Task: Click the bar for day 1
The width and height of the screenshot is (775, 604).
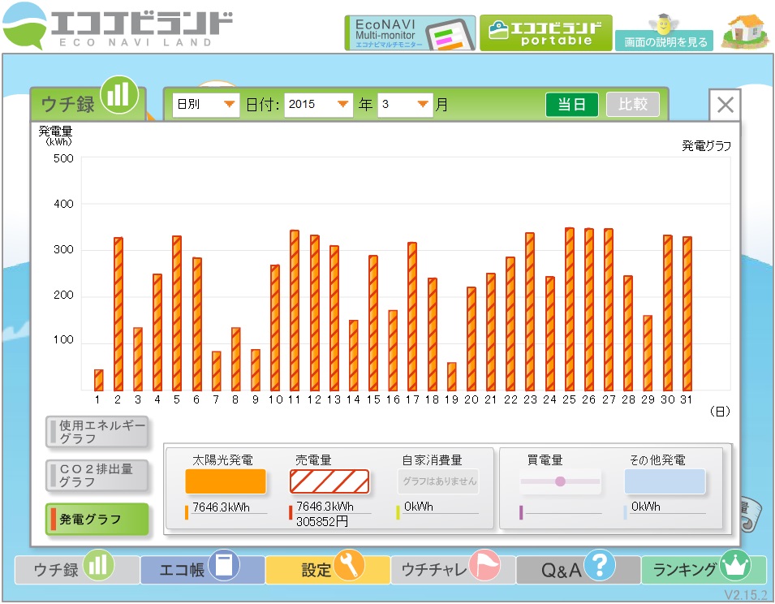Action: [99, 380]
